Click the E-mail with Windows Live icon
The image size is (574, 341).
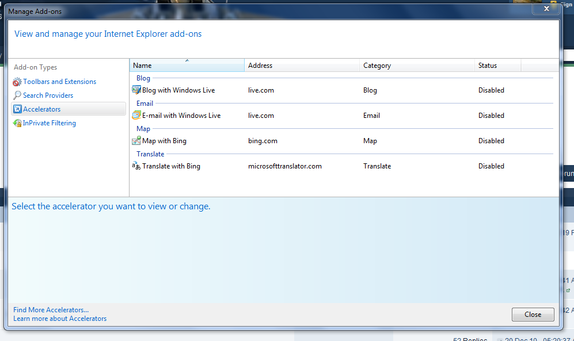pyautogui.click(x=136, y=115)
